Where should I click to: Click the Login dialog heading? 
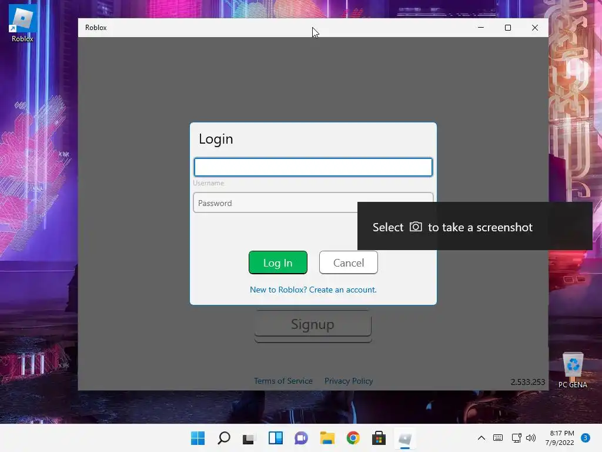click(x=216, y=139)
